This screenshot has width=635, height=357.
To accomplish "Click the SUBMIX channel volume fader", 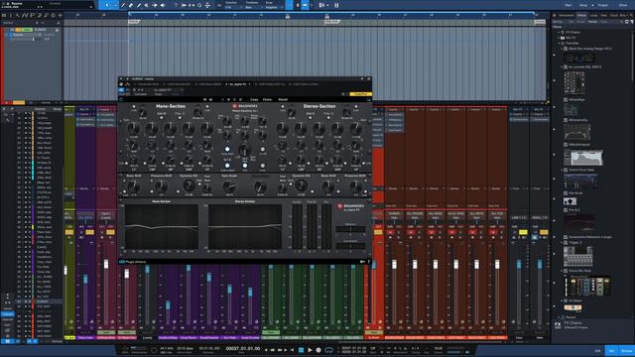I will (x=395, y=265).
